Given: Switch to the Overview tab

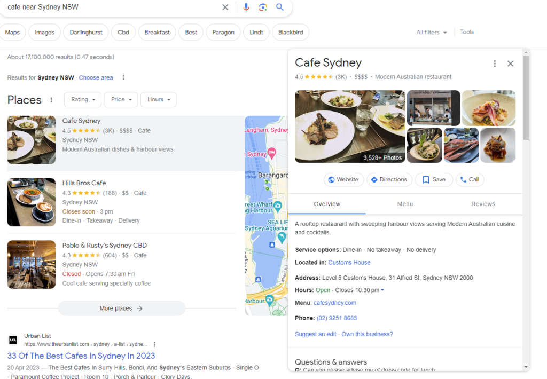Looking at the screenshot, I should click(327, 204).
